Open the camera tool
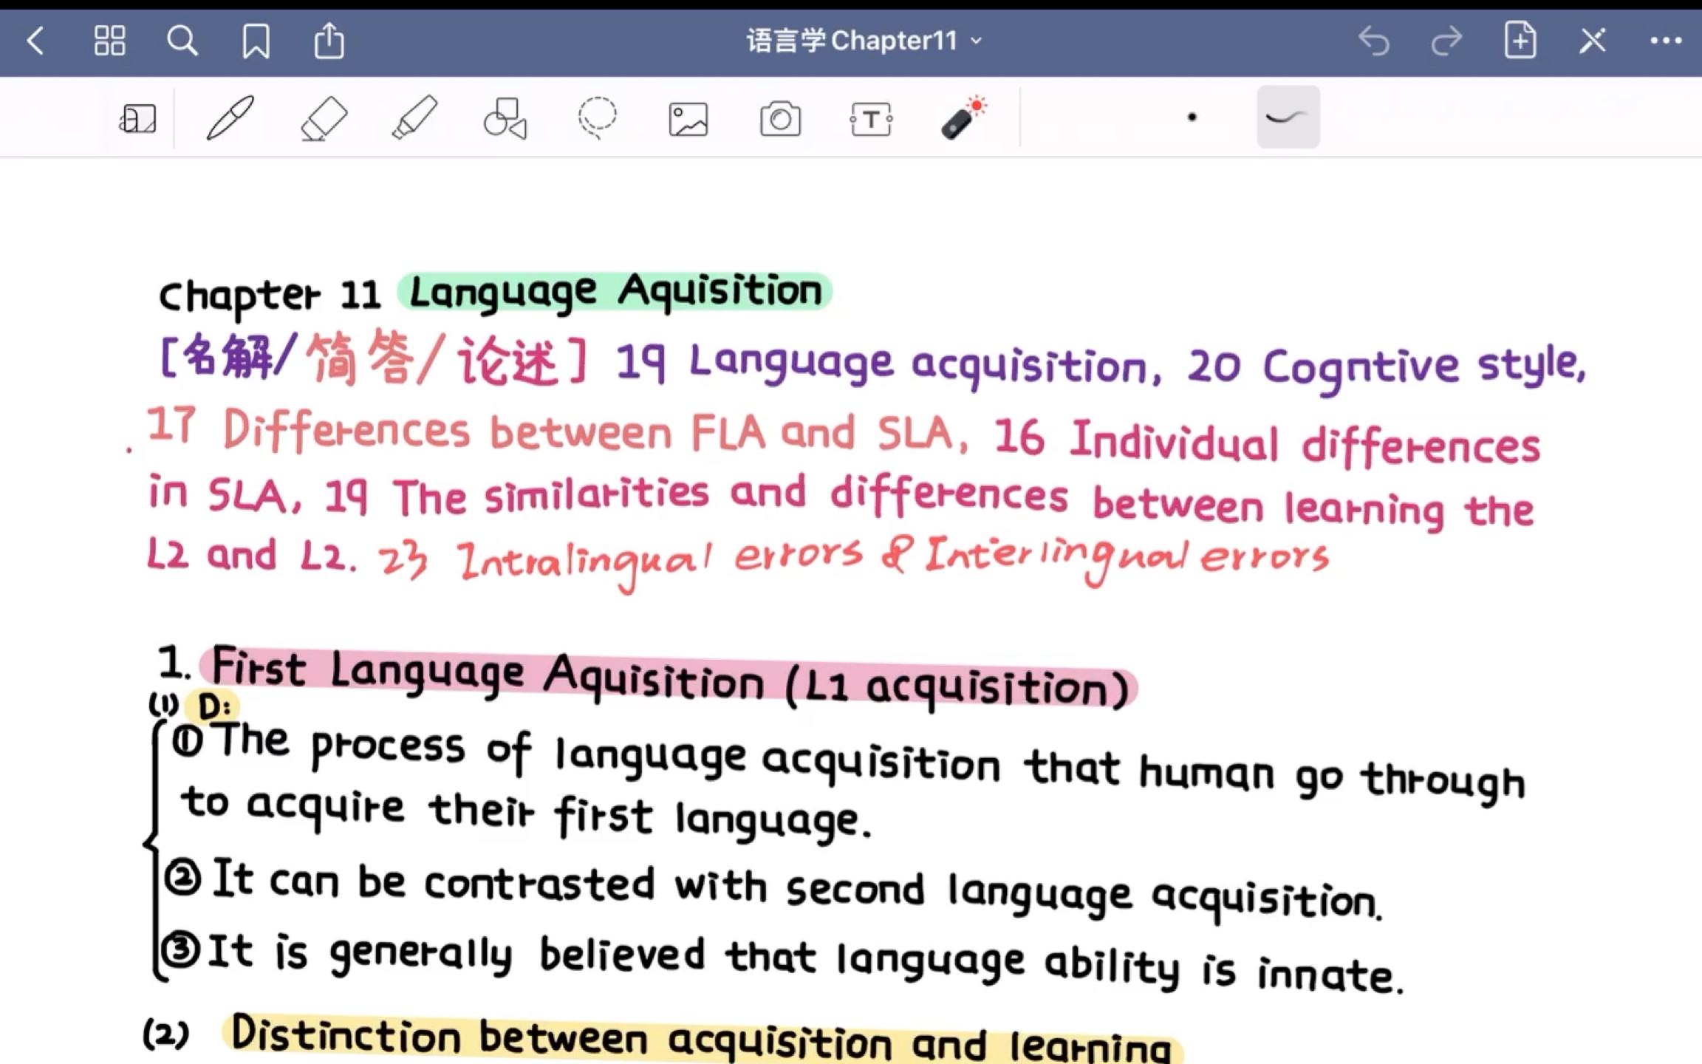 (x=780, y=118)
